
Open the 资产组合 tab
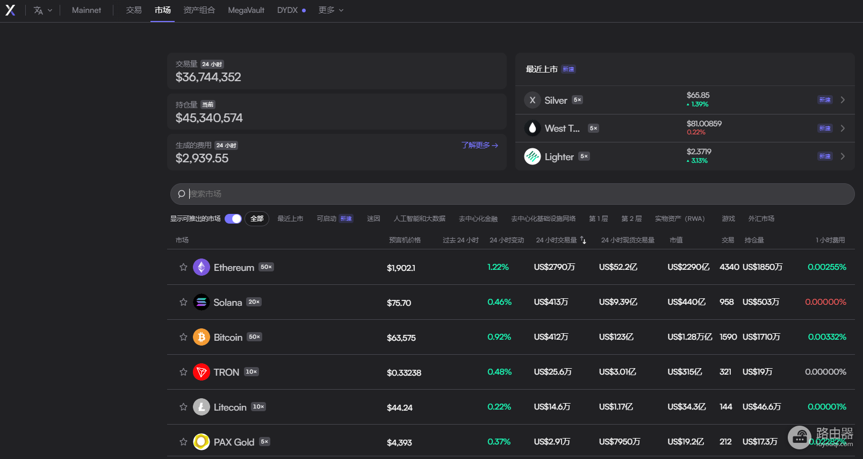click(x=199, y=10)
